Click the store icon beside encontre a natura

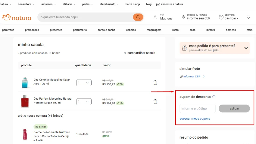point(158,4)
